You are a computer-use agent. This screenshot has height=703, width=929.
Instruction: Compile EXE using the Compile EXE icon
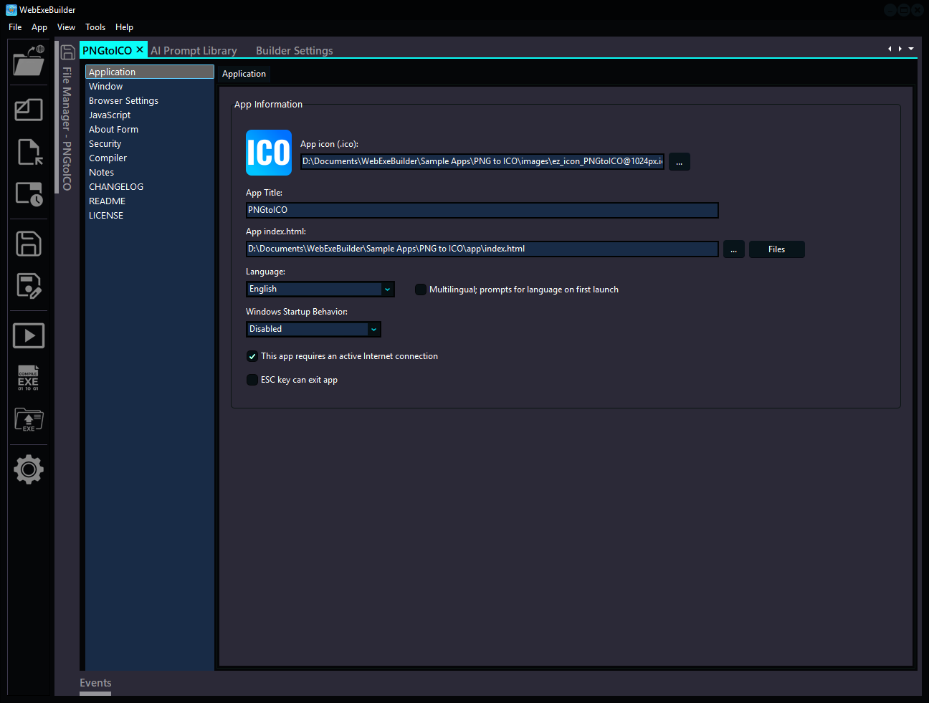coord(28,378)
